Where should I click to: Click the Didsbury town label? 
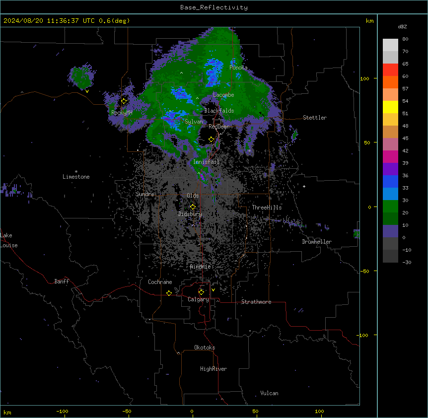190,214
